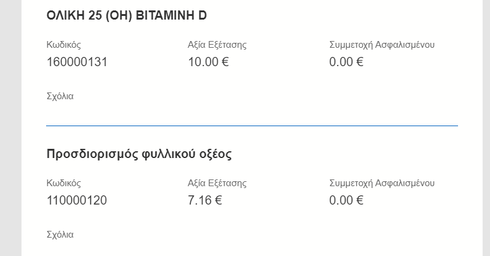Click the 10.00 € exam value
Screen dimensions: 490x256
click(208, 62)
